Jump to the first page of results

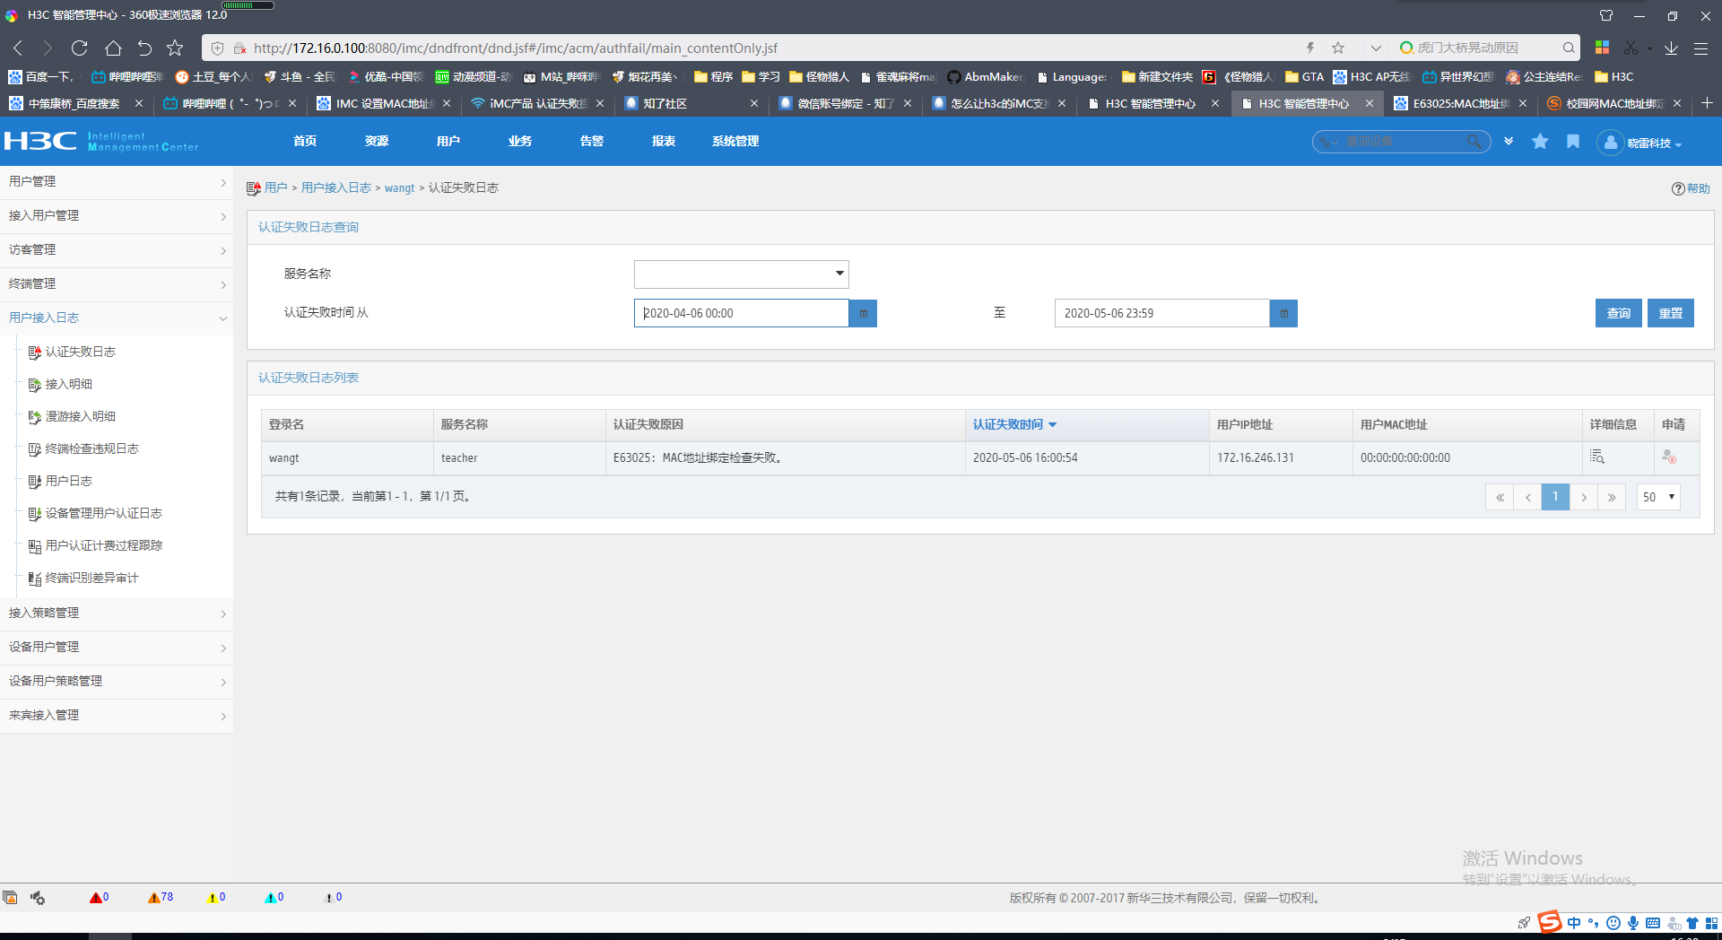point(1500,497)
